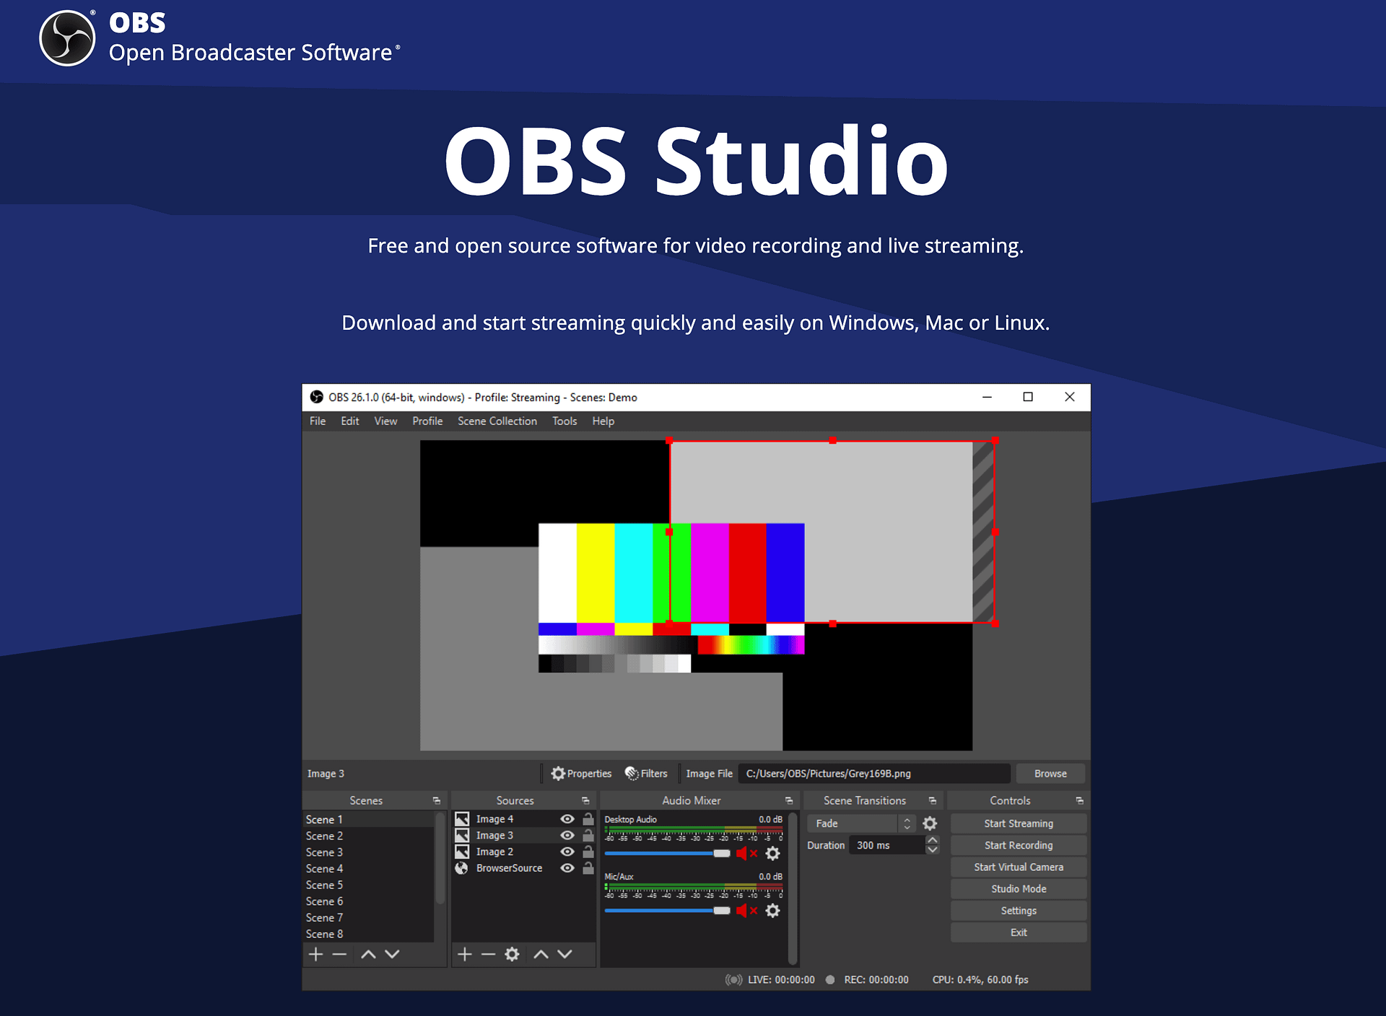The width and height of the screenshot is (1386, 1016).
Task: Open Fade transition properties gear
Action: tap(930, 823)
